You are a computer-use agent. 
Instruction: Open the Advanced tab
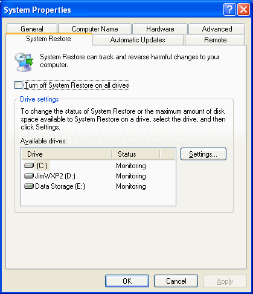(217, 28)
